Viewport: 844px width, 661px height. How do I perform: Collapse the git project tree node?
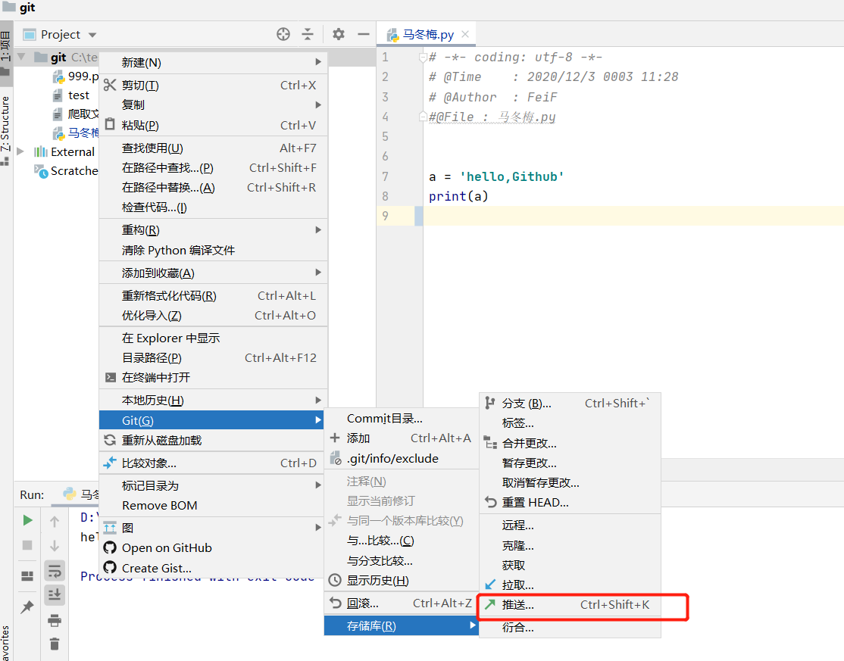(x=20, y=57)
